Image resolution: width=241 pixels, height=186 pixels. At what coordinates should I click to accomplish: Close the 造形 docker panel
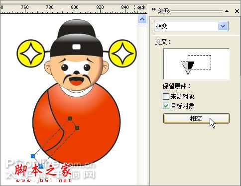pos(237,11)
